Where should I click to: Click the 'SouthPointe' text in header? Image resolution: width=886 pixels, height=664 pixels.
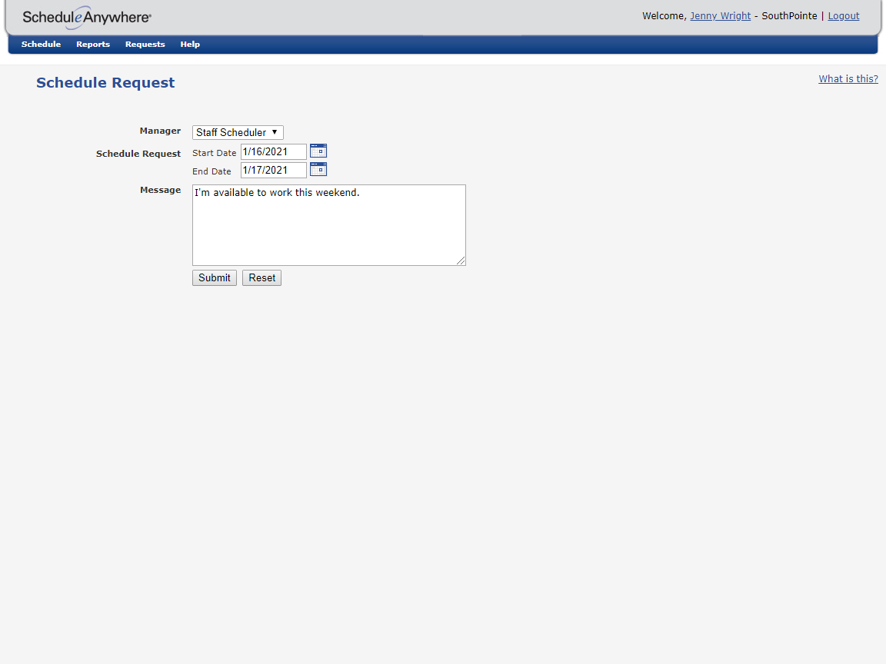click(789, 16)
